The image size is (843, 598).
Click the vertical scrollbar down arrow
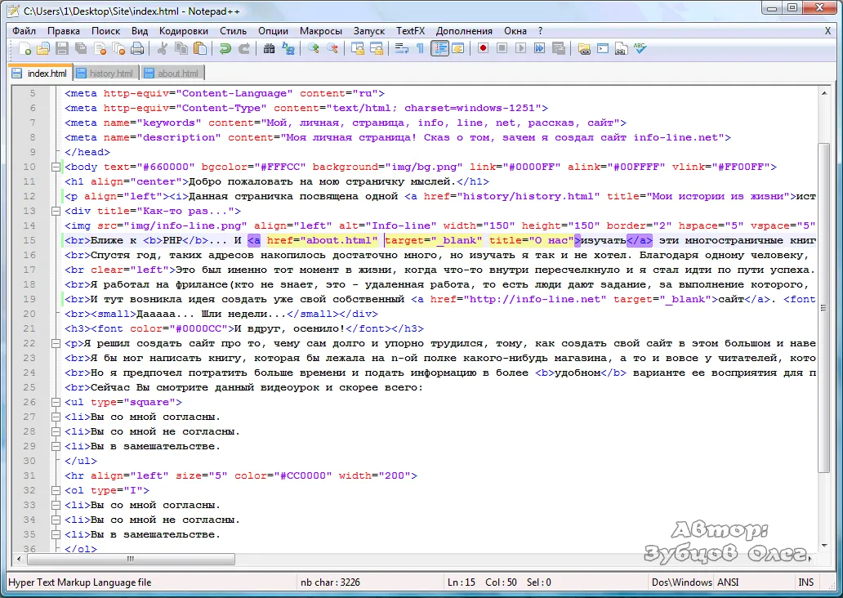824,546
